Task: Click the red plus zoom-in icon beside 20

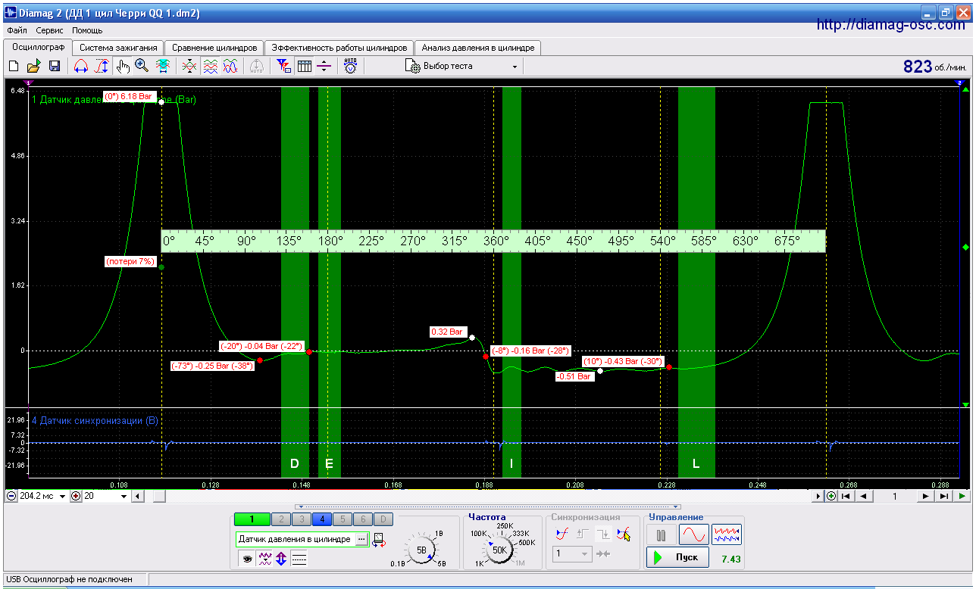Action: click(76, 497)
